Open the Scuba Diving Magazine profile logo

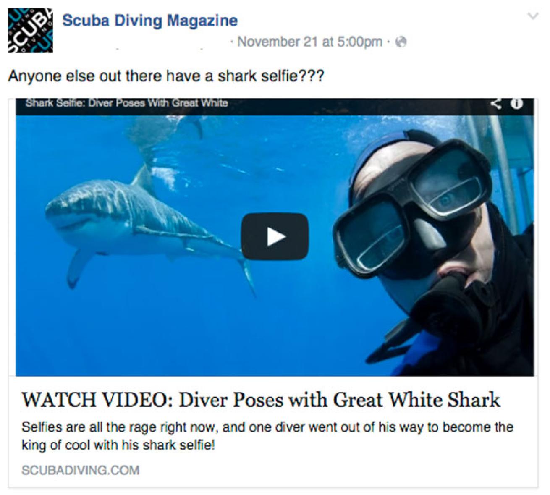click(x=30, y=30)
